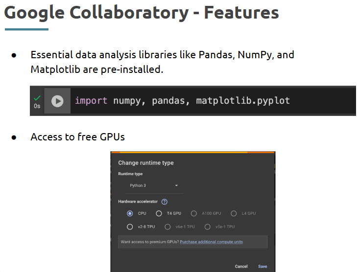Select the CPU radio button
This screenshot has height=272, width=359.
point(130,213)
